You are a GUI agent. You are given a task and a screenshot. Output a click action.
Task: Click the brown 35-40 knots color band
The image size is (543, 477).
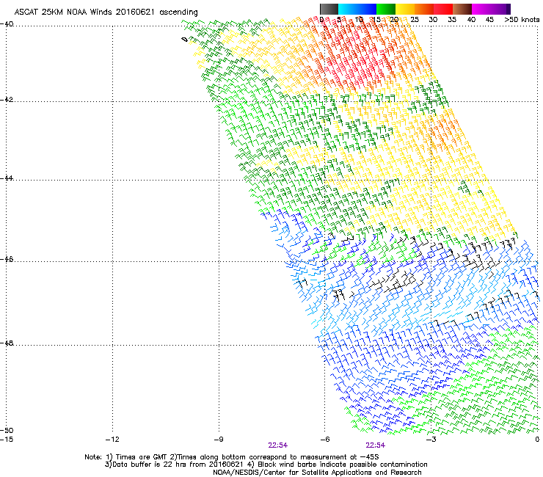click(462, 9)
